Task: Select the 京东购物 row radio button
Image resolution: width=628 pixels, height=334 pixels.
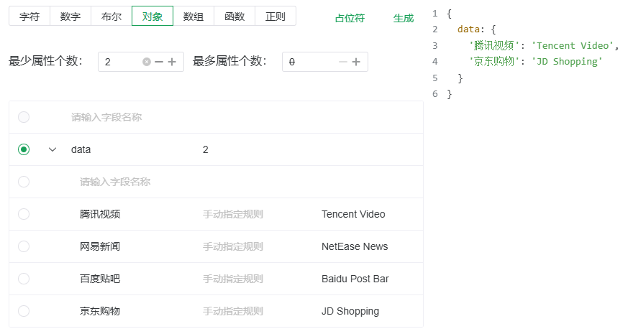Action: pyautogui.click(x=24, y=311)
